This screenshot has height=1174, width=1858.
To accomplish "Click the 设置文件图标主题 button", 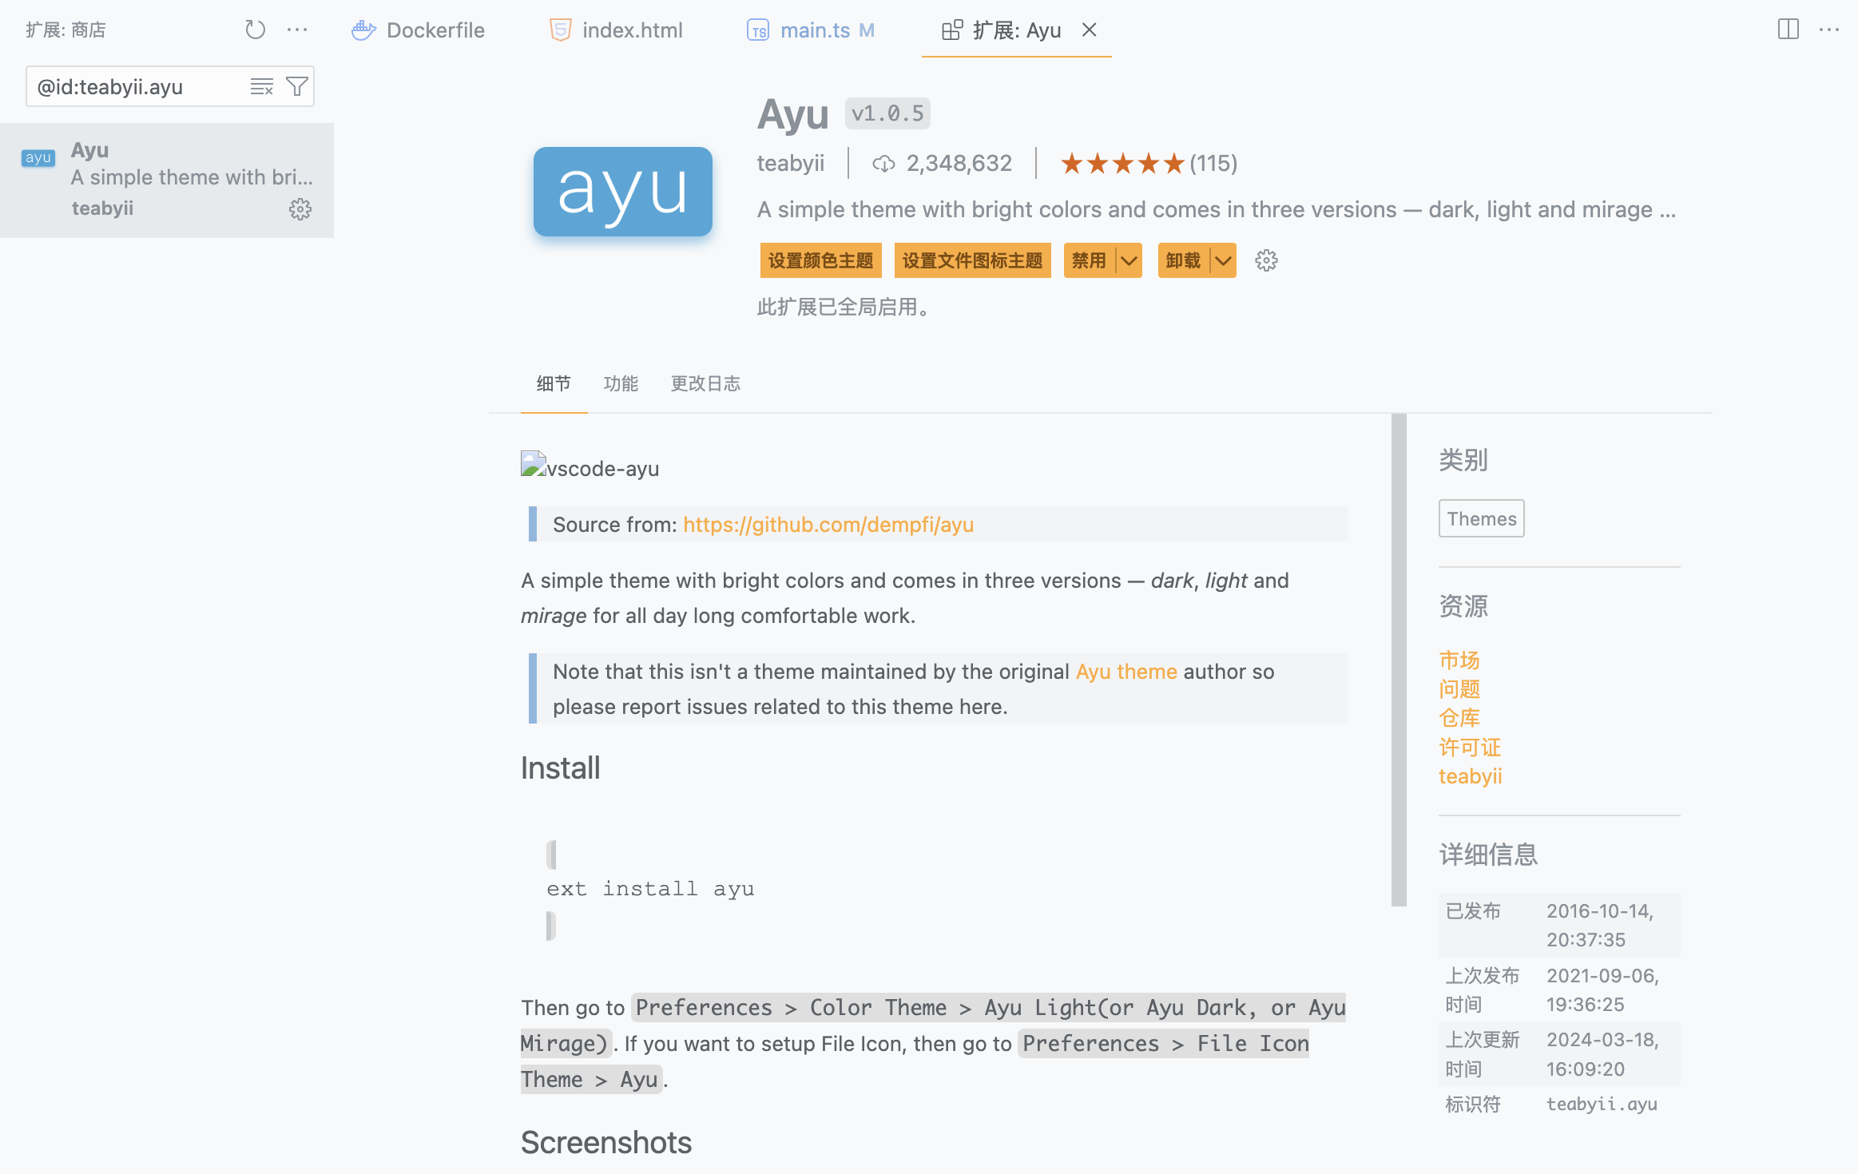I will tap(972, 261).
